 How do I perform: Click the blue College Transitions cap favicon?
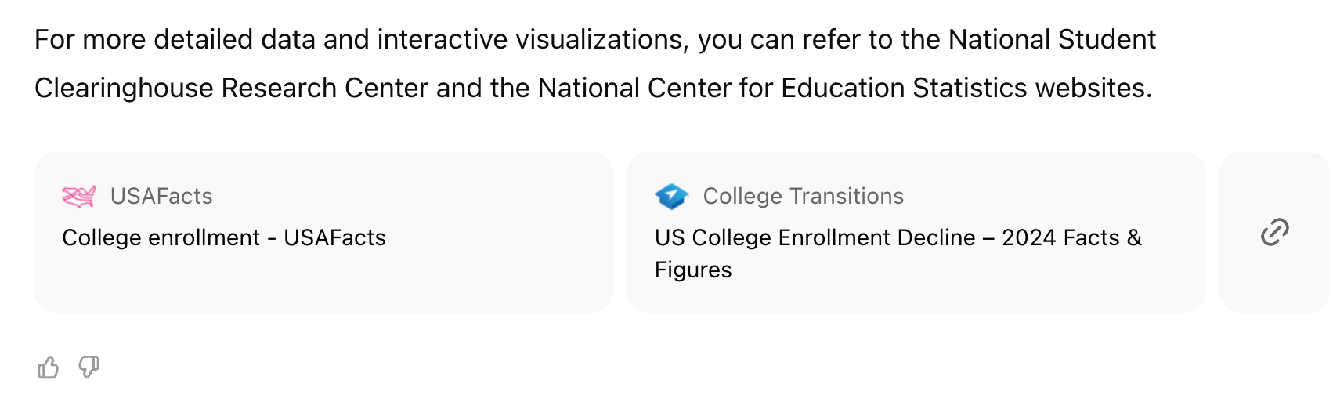(672, 196)
